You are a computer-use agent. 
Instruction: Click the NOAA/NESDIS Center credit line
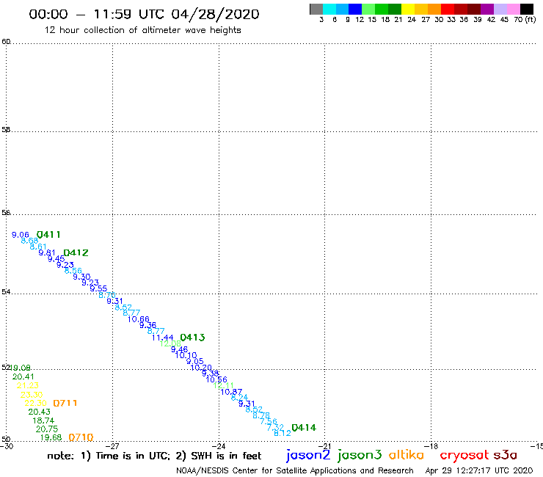click(295, 470)
